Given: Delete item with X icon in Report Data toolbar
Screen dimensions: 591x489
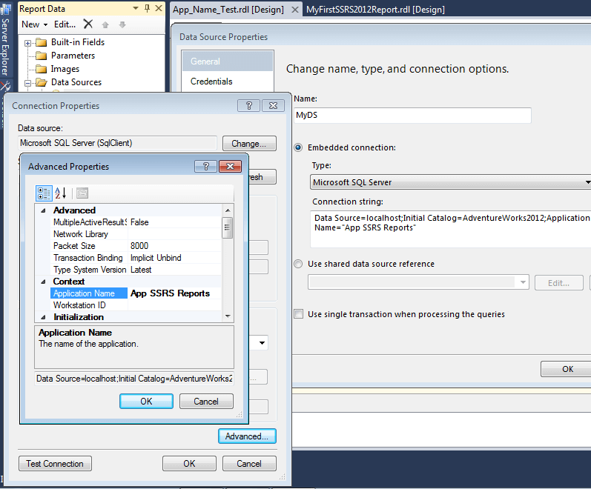Looking at the screenshot, I should (88, 24).
